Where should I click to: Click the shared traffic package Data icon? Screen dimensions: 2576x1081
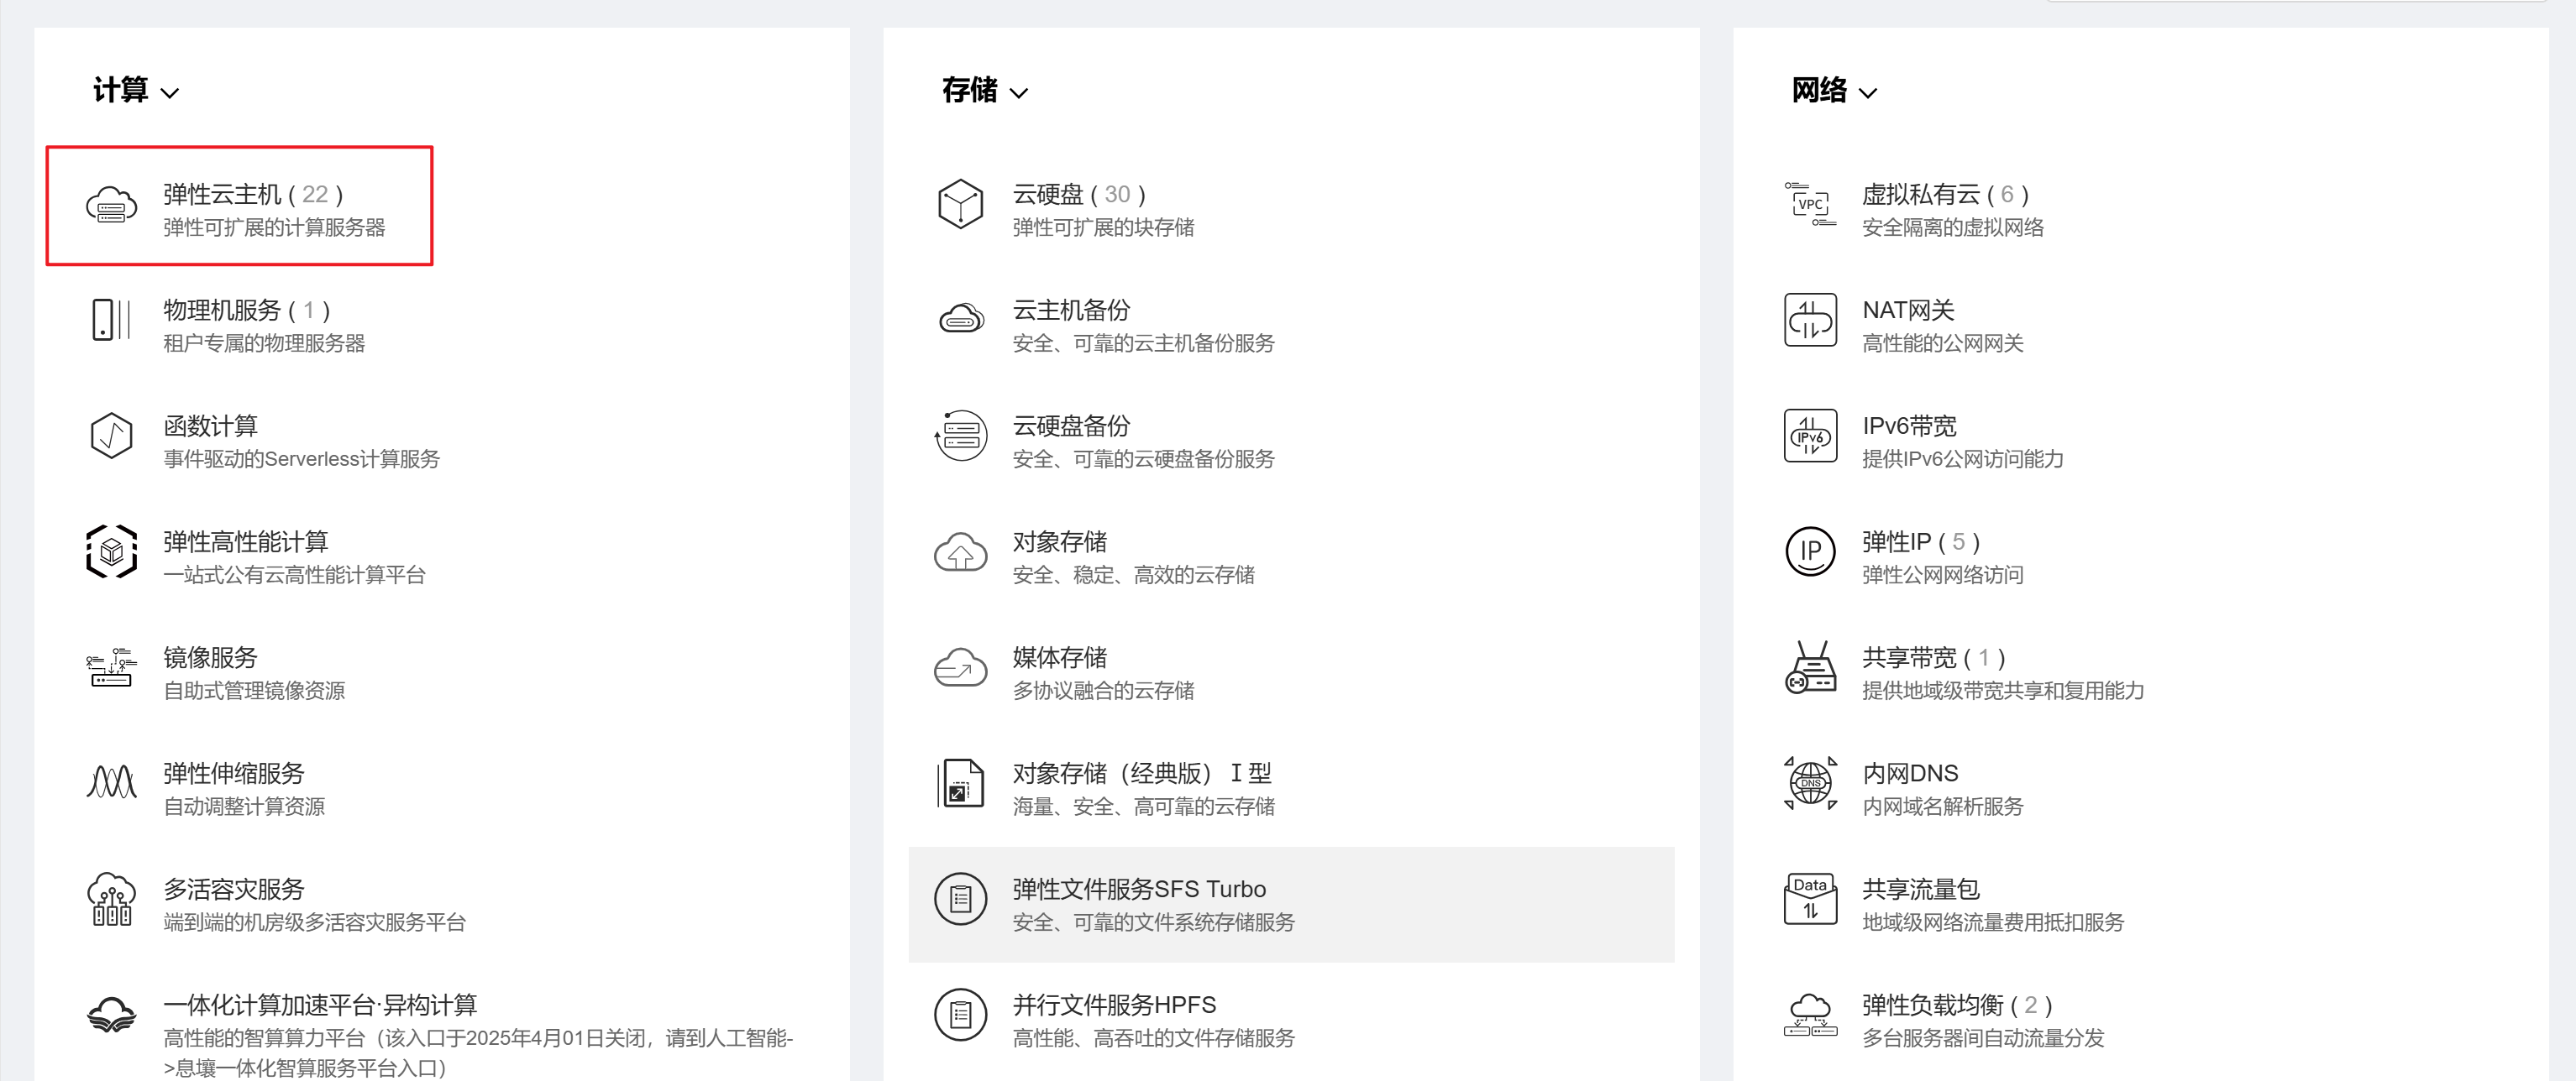pyautogui.click(x=1810, y=898)
